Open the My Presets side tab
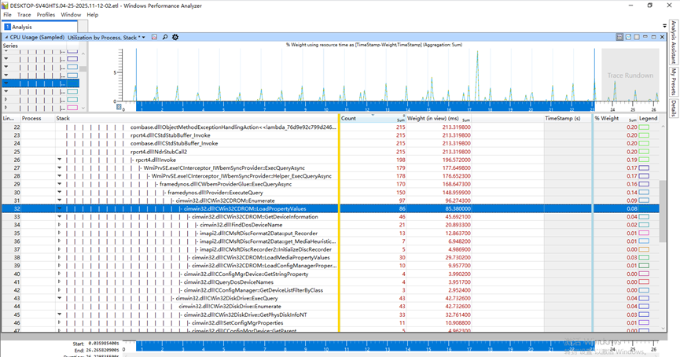The width and height of the screenshot is (680, 357). [674, 81]
